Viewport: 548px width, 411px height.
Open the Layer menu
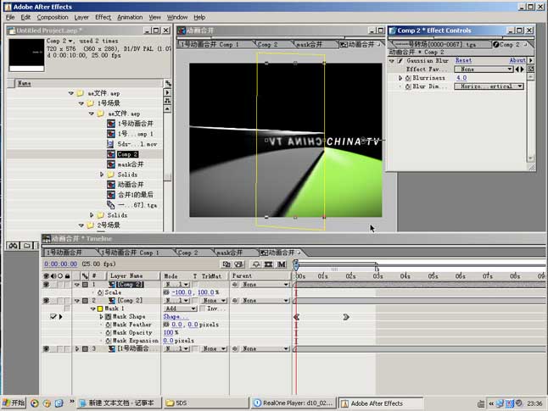81,17
